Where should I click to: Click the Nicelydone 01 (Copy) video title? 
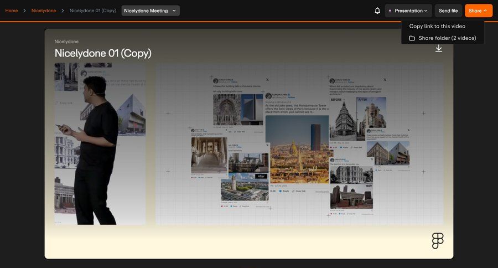[103, 53]
